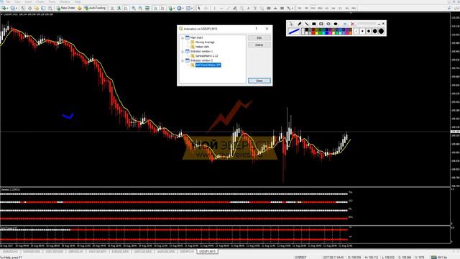Switch to M5 timeframe
Viewport: 460px width, 259px height.
pyautogui.click(x=306, y=8)
